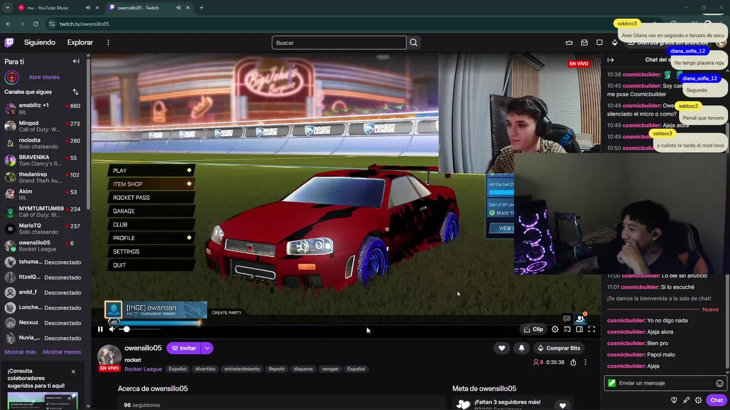Reload the page
Viewport: 730px width, 410px height.
coord(35,24)
